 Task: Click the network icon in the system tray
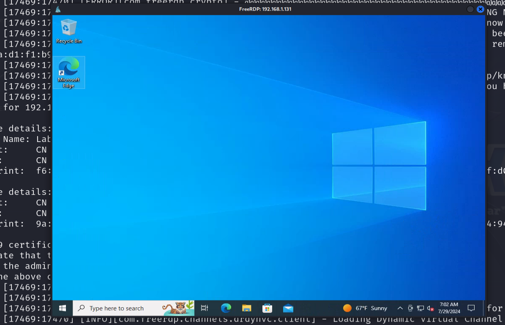(420, 308)
